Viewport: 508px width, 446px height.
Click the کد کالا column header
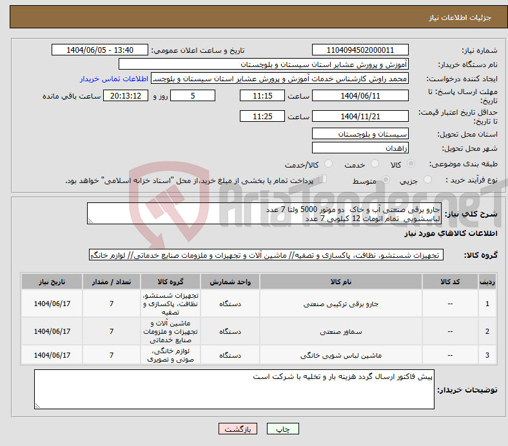tap(450, 282)
